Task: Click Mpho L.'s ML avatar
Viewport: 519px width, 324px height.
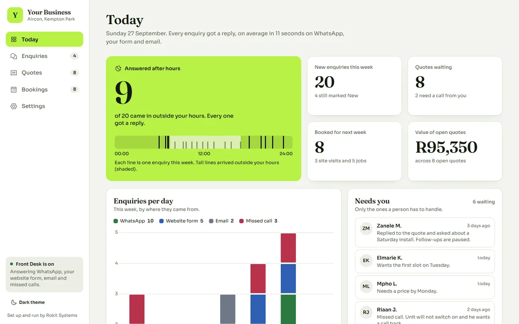Action: click(366, 286)
